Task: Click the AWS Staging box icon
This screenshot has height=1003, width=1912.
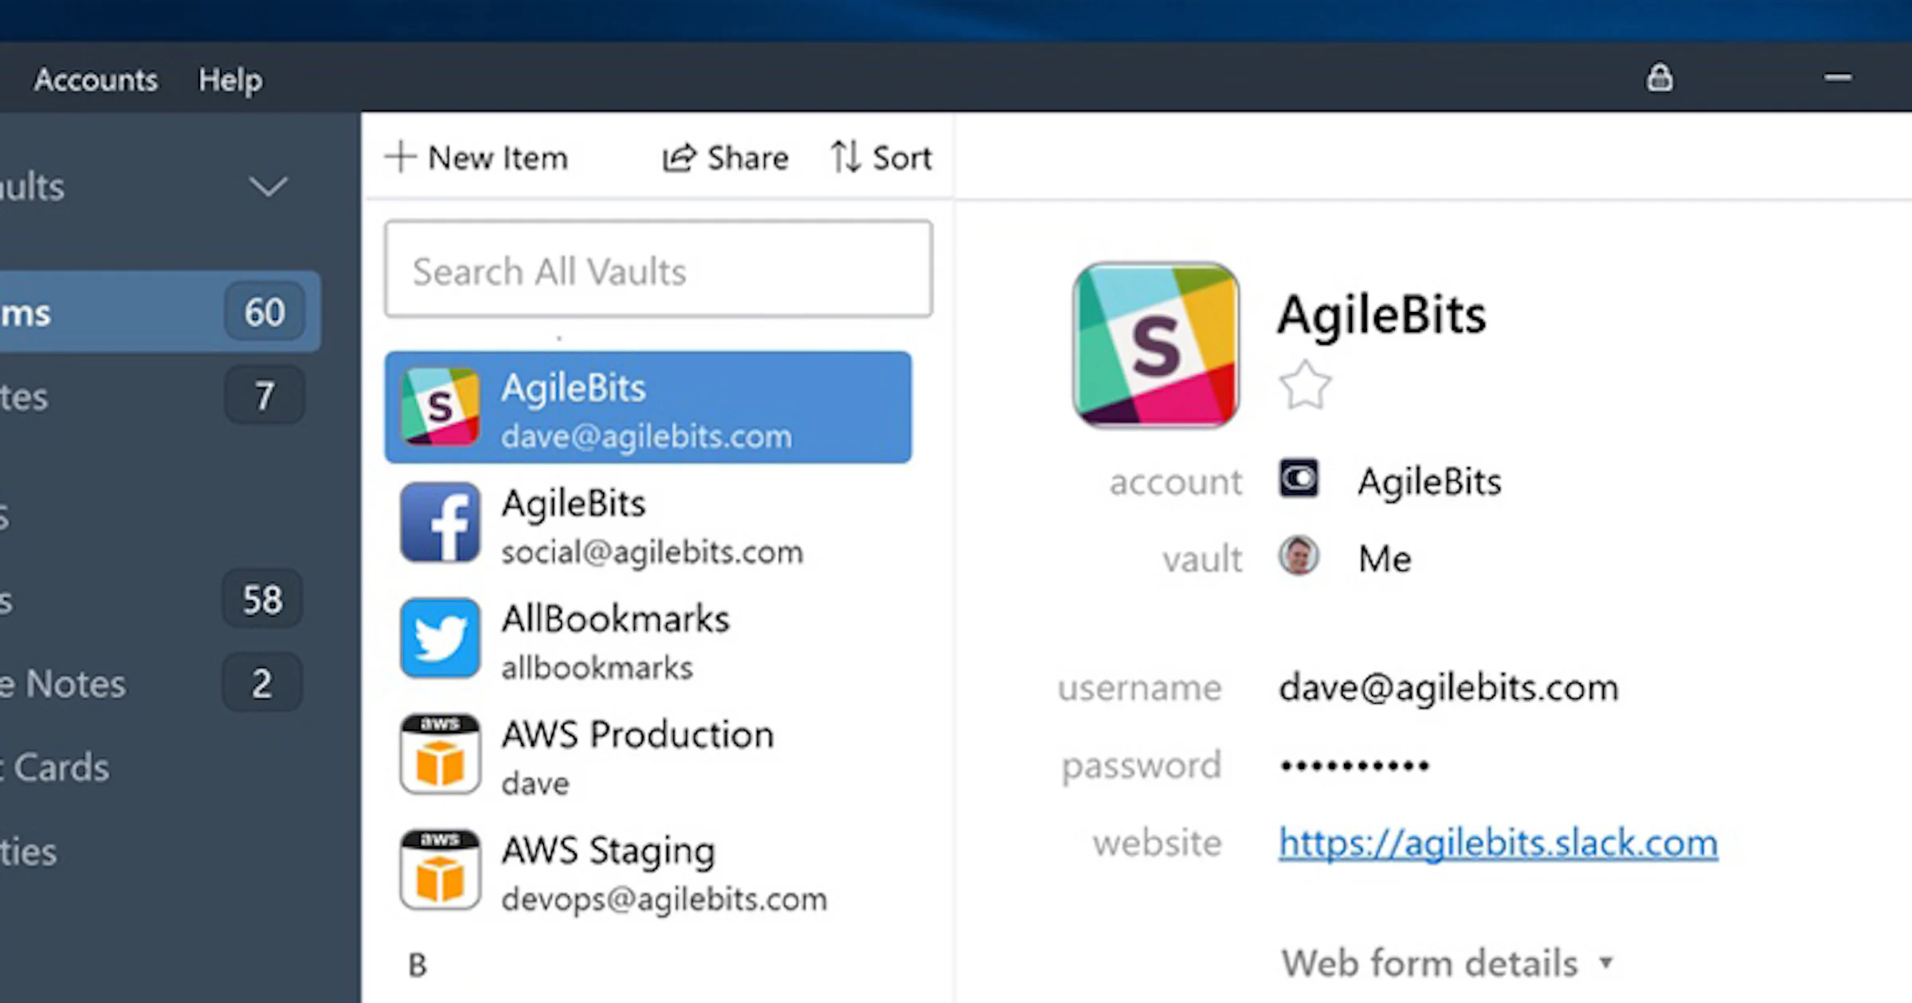Action: pos(440,870)
